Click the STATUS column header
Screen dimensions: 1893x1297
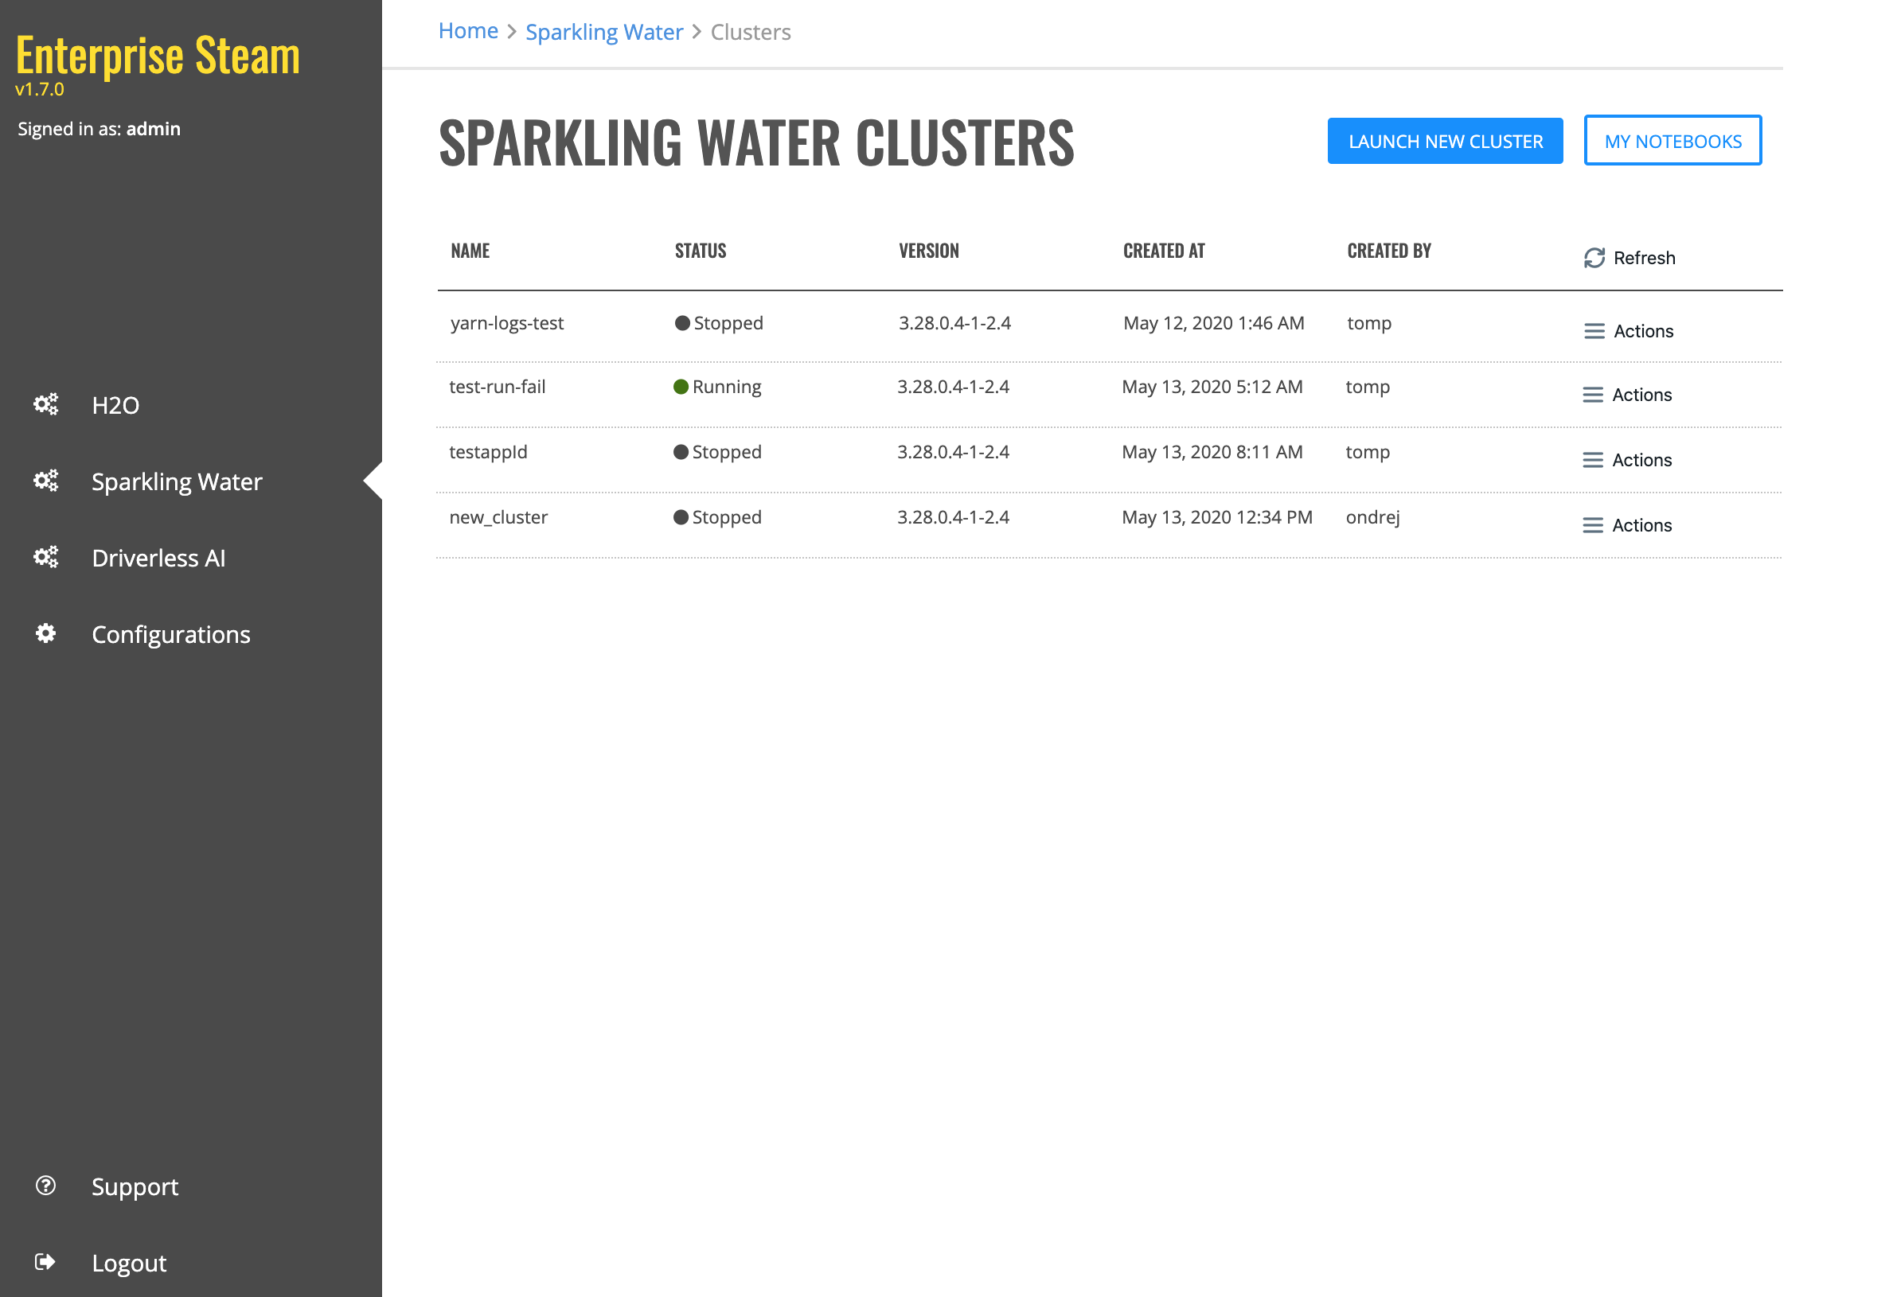(701, 251)
